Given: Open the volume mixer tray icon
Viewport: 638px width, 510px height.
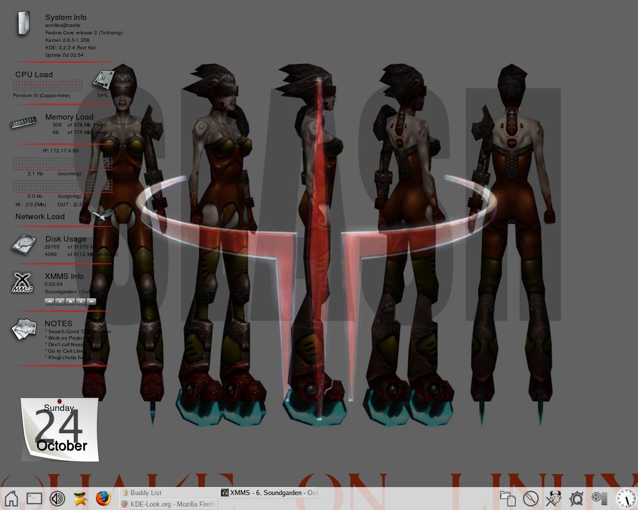Looking at the screenshot, I should [600, 498].
